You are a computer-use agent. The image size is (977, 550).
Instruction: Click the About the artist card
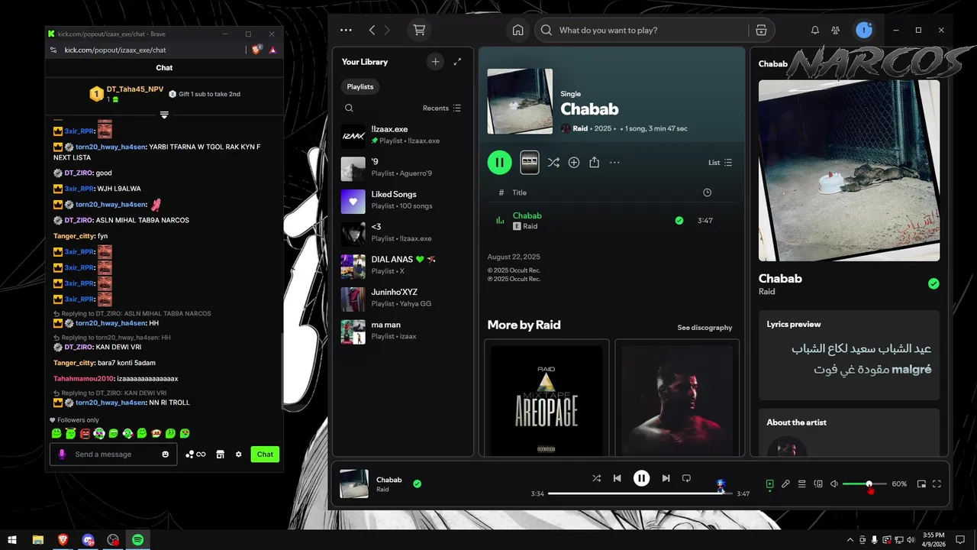pyautogui.click(x=849, y=432)
